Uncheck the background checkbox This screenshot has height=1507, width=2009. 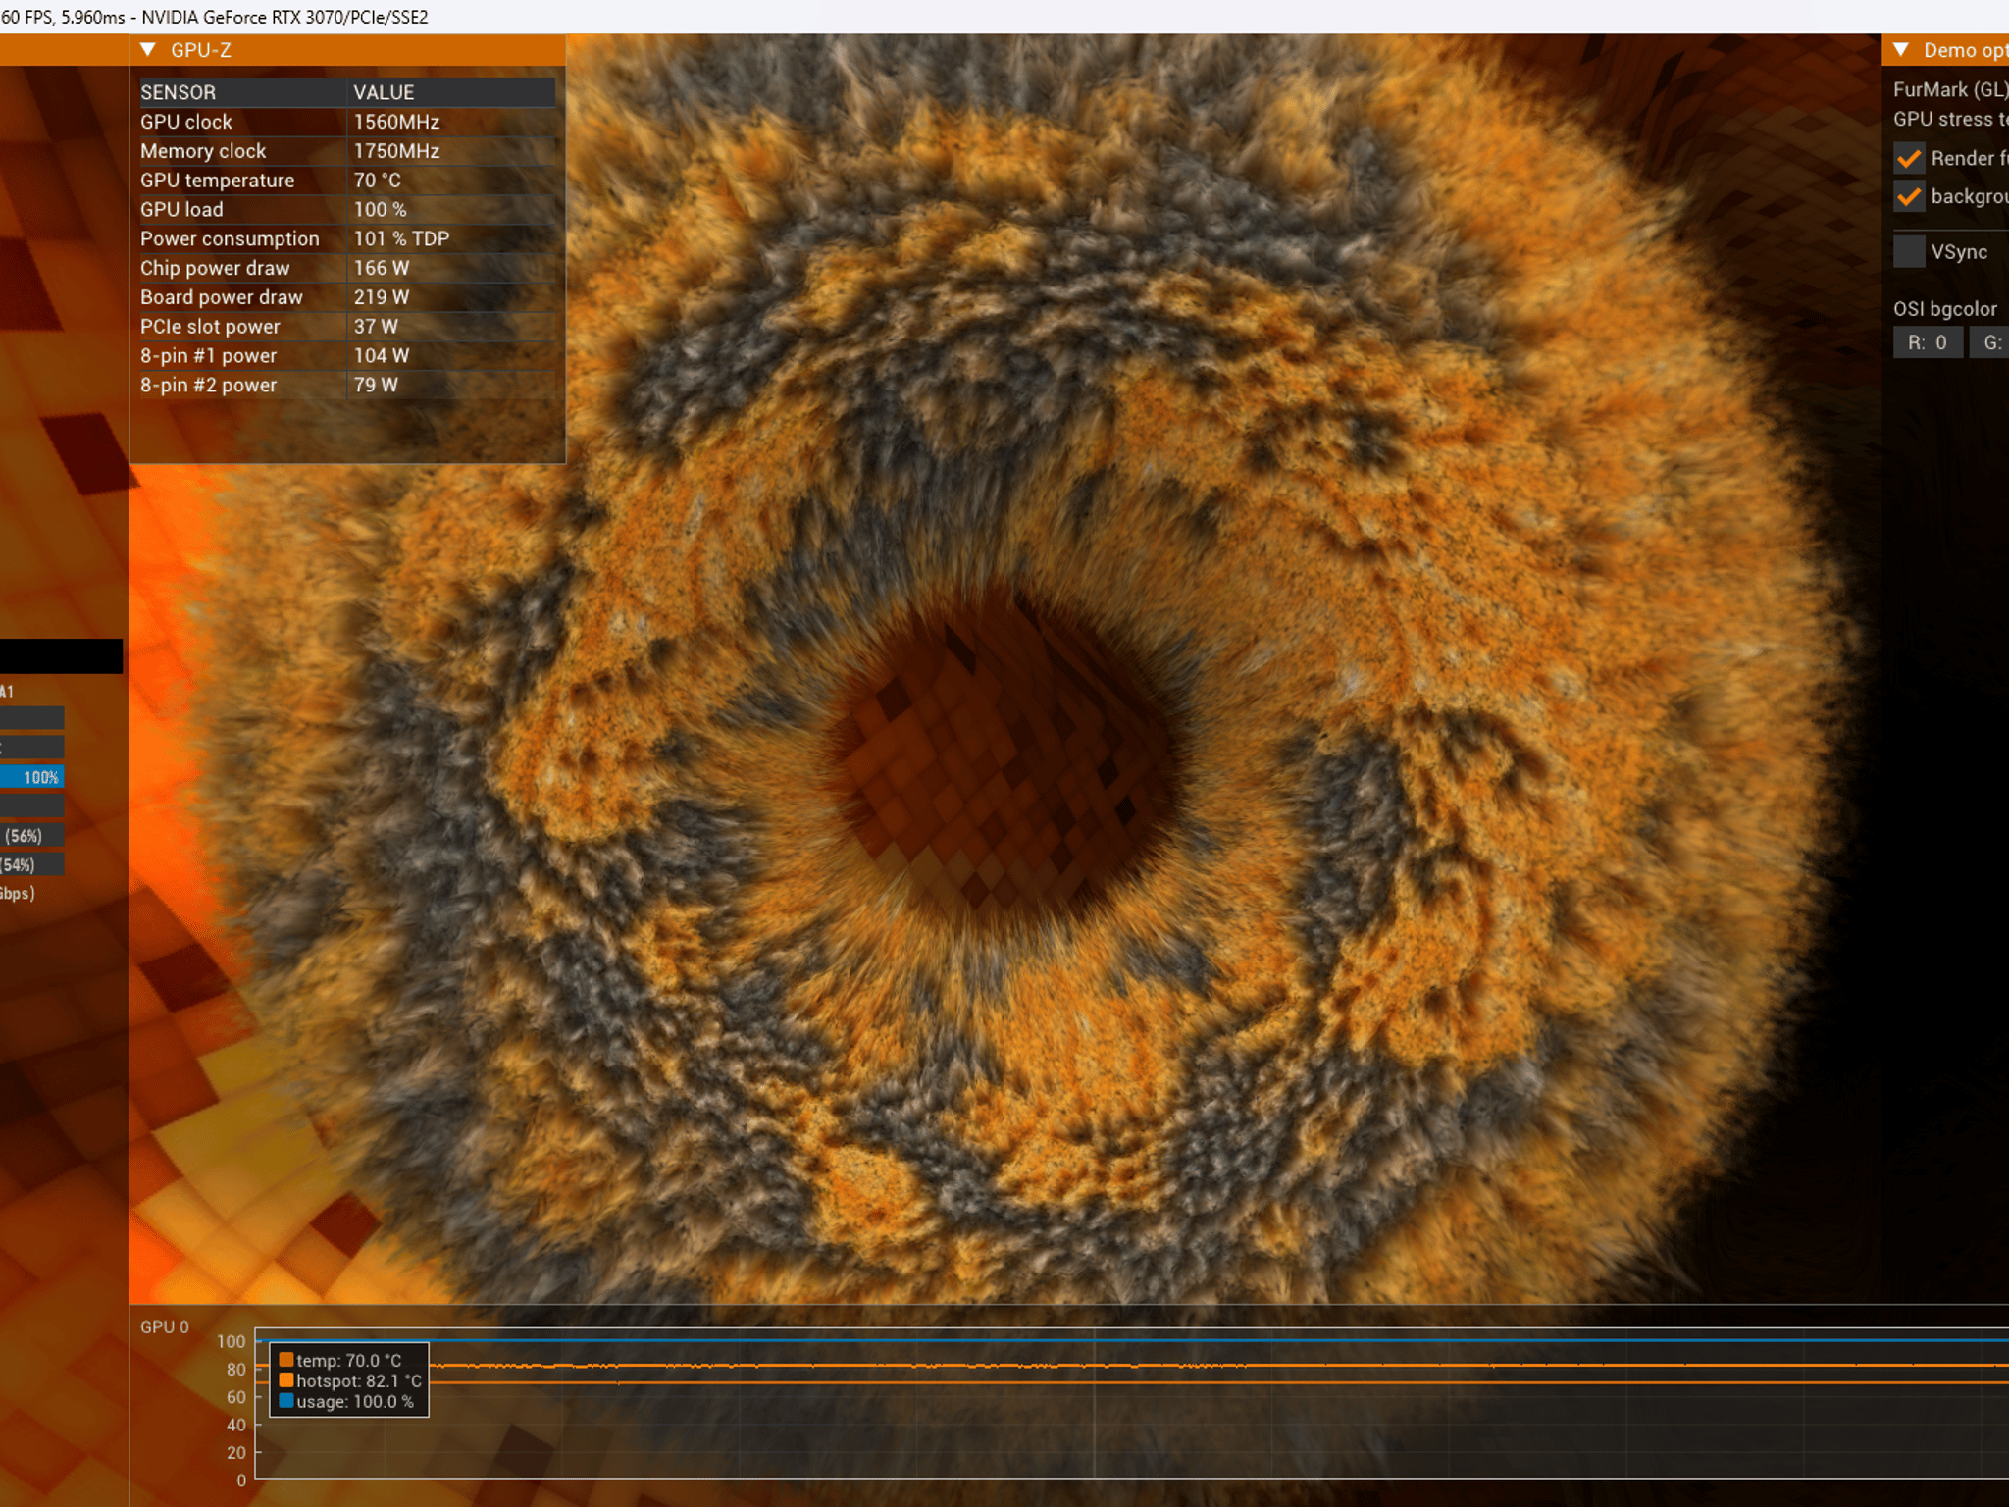1909,196
